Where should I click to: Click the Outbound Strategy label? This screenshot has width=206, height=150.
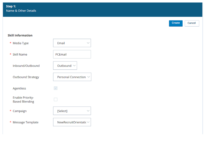coord(26,77)
